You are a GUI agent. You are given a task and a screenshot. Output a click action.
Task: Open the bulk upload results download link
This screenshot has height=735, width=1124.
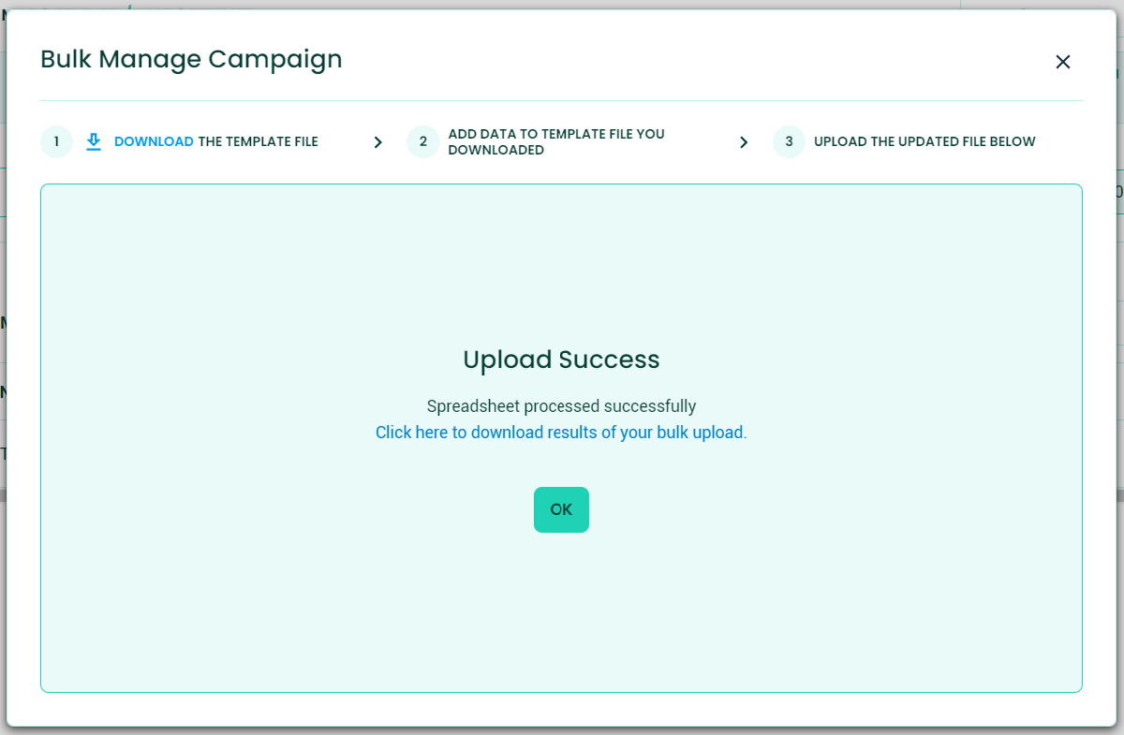point(561,432)
